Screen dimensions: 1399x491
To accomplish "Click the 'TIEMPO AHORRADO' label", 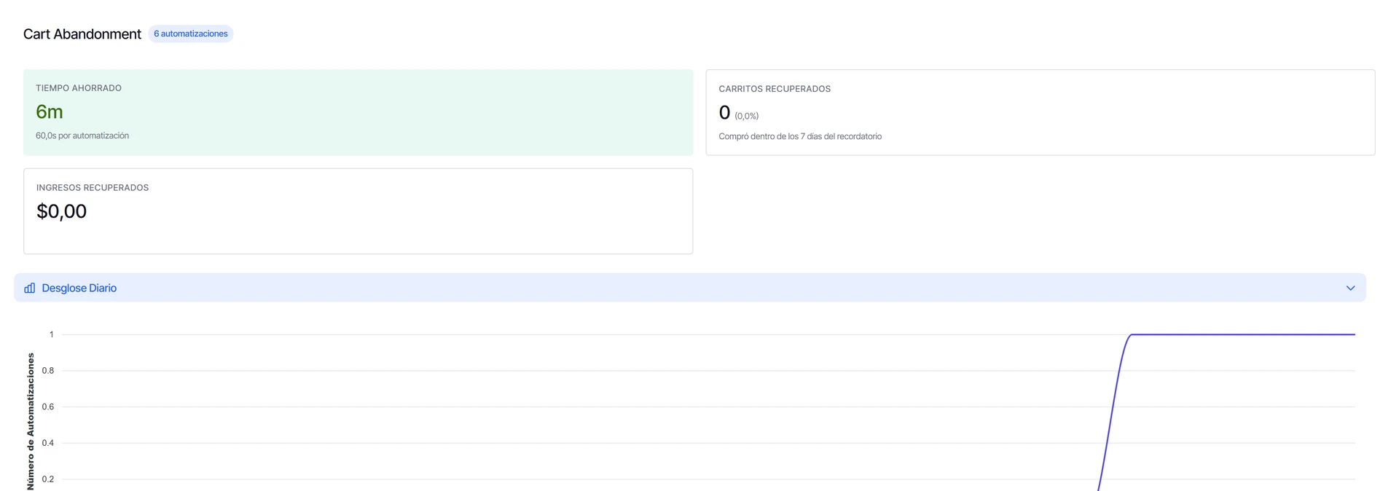I will [79, 88].
